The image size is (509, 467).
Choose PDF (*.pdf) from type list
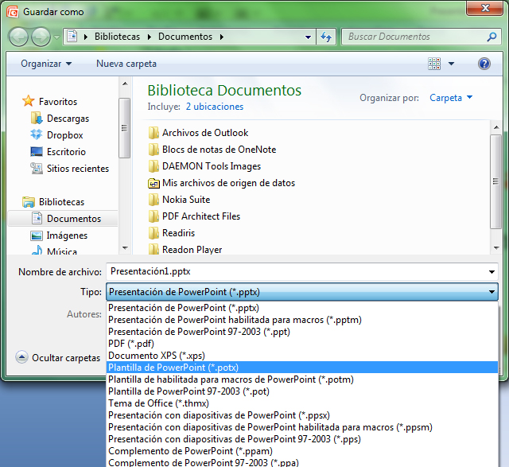pyautogui.click(x=132, y=344)
